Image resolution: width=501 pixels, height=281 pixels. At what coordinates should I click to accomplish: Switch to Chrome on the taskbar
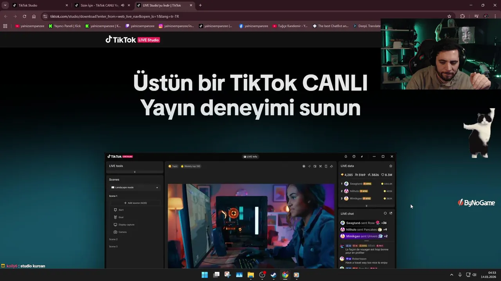pos(285,275)
